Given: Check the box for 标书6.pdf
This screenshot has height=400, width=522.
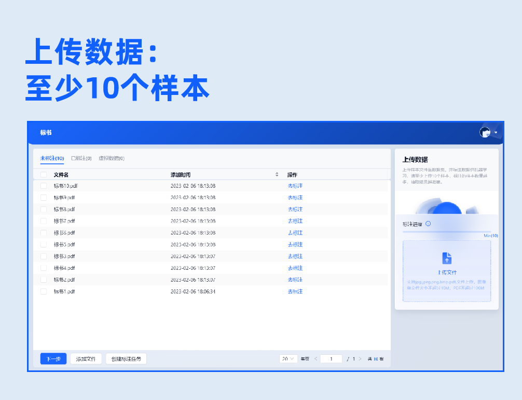Looking at the screenshot, I should pos(44,232).
